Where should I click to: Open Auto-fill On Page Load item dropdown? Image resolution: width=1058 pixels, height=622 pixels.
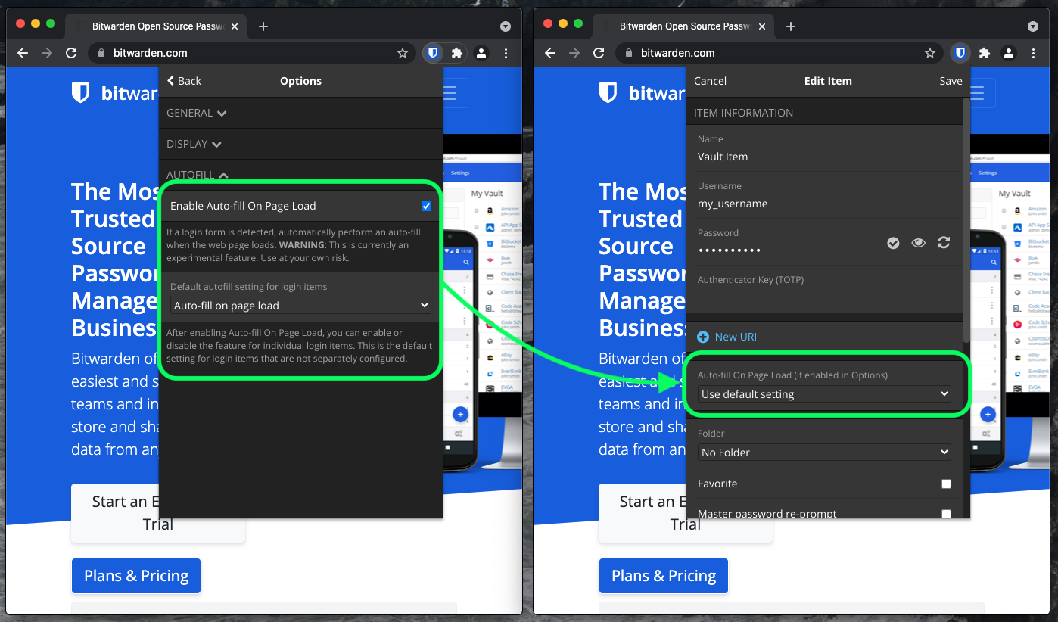point(824,394)
